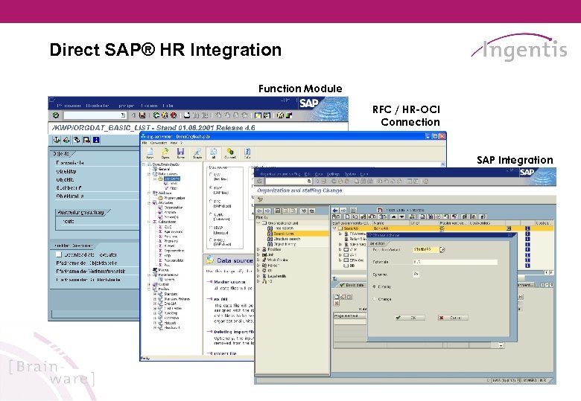581x401 pixels.
Task: Click binoculars icon next to Structure search
Action: click(x=270, y=239)
